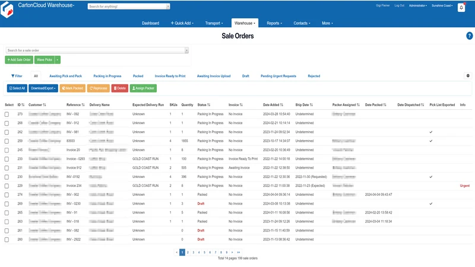The width and height of the screenshot is (475, 267).
Task: Sort by the Packer Assigned column arrows
Action: pyautogui.click(x=358, y=105)
